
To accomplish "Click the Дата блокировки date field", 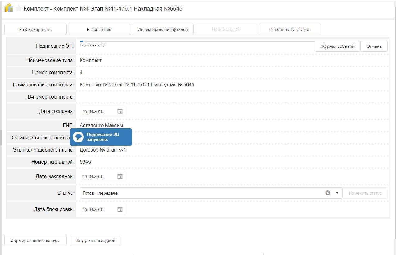I will click(103, 209).
